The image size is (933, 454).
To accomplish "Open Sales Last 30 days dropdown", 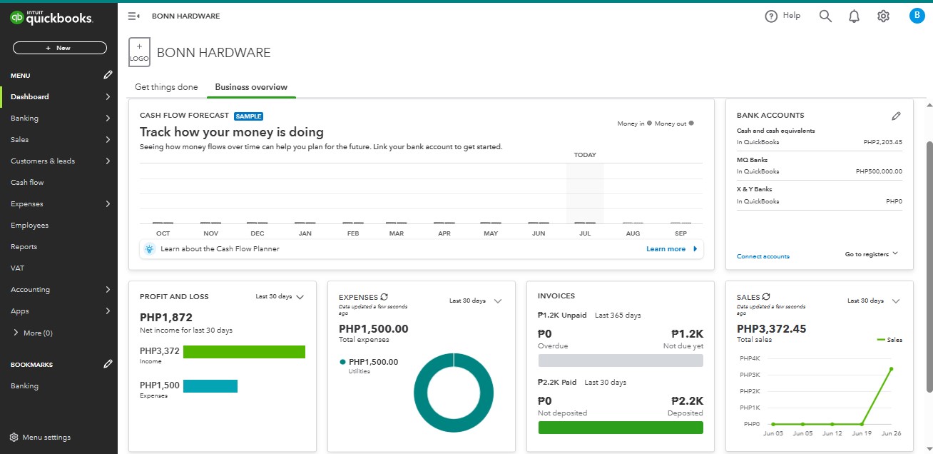I will pyautogui.click(x=874, y=301).
